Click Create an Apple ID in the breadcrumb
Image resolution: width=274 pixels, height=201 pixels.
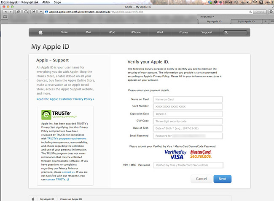coord(71,199)
